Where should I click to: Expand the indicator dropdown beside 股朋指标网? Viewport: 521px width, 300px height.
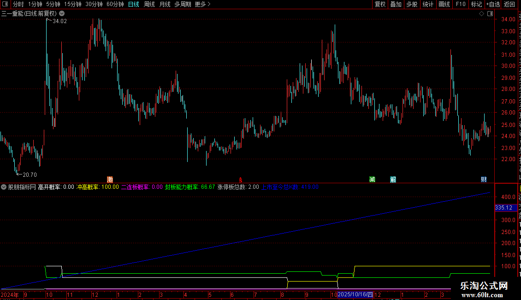(x=4, y=187)
